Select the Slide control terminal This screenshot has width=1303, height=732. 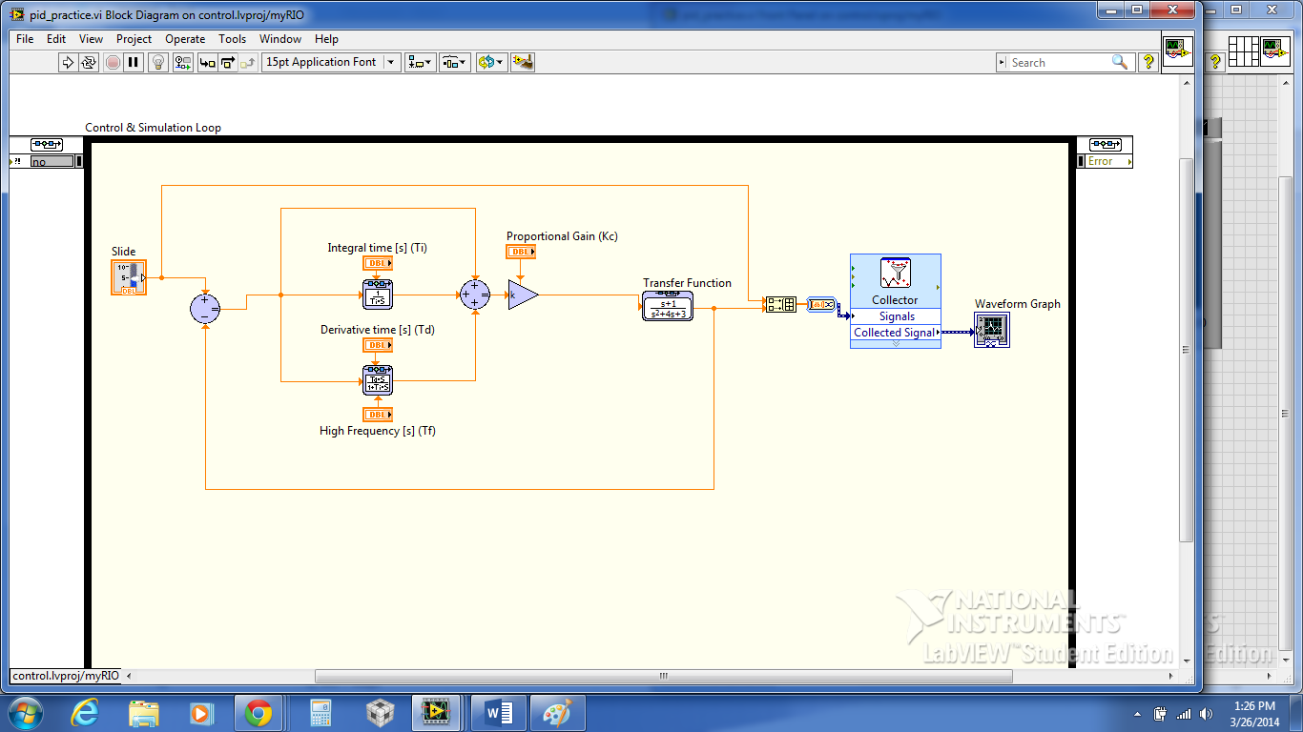(x=129, y=277)
